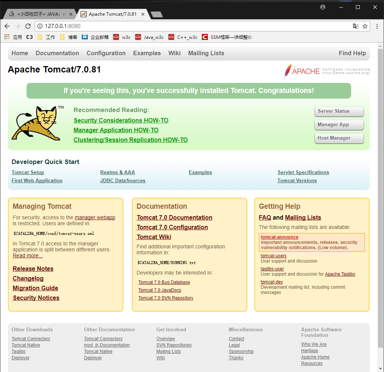384x372 pixels.
Task: Click Find Help in the nav bar
Action: pyautogui.click(x=352, y=53)
